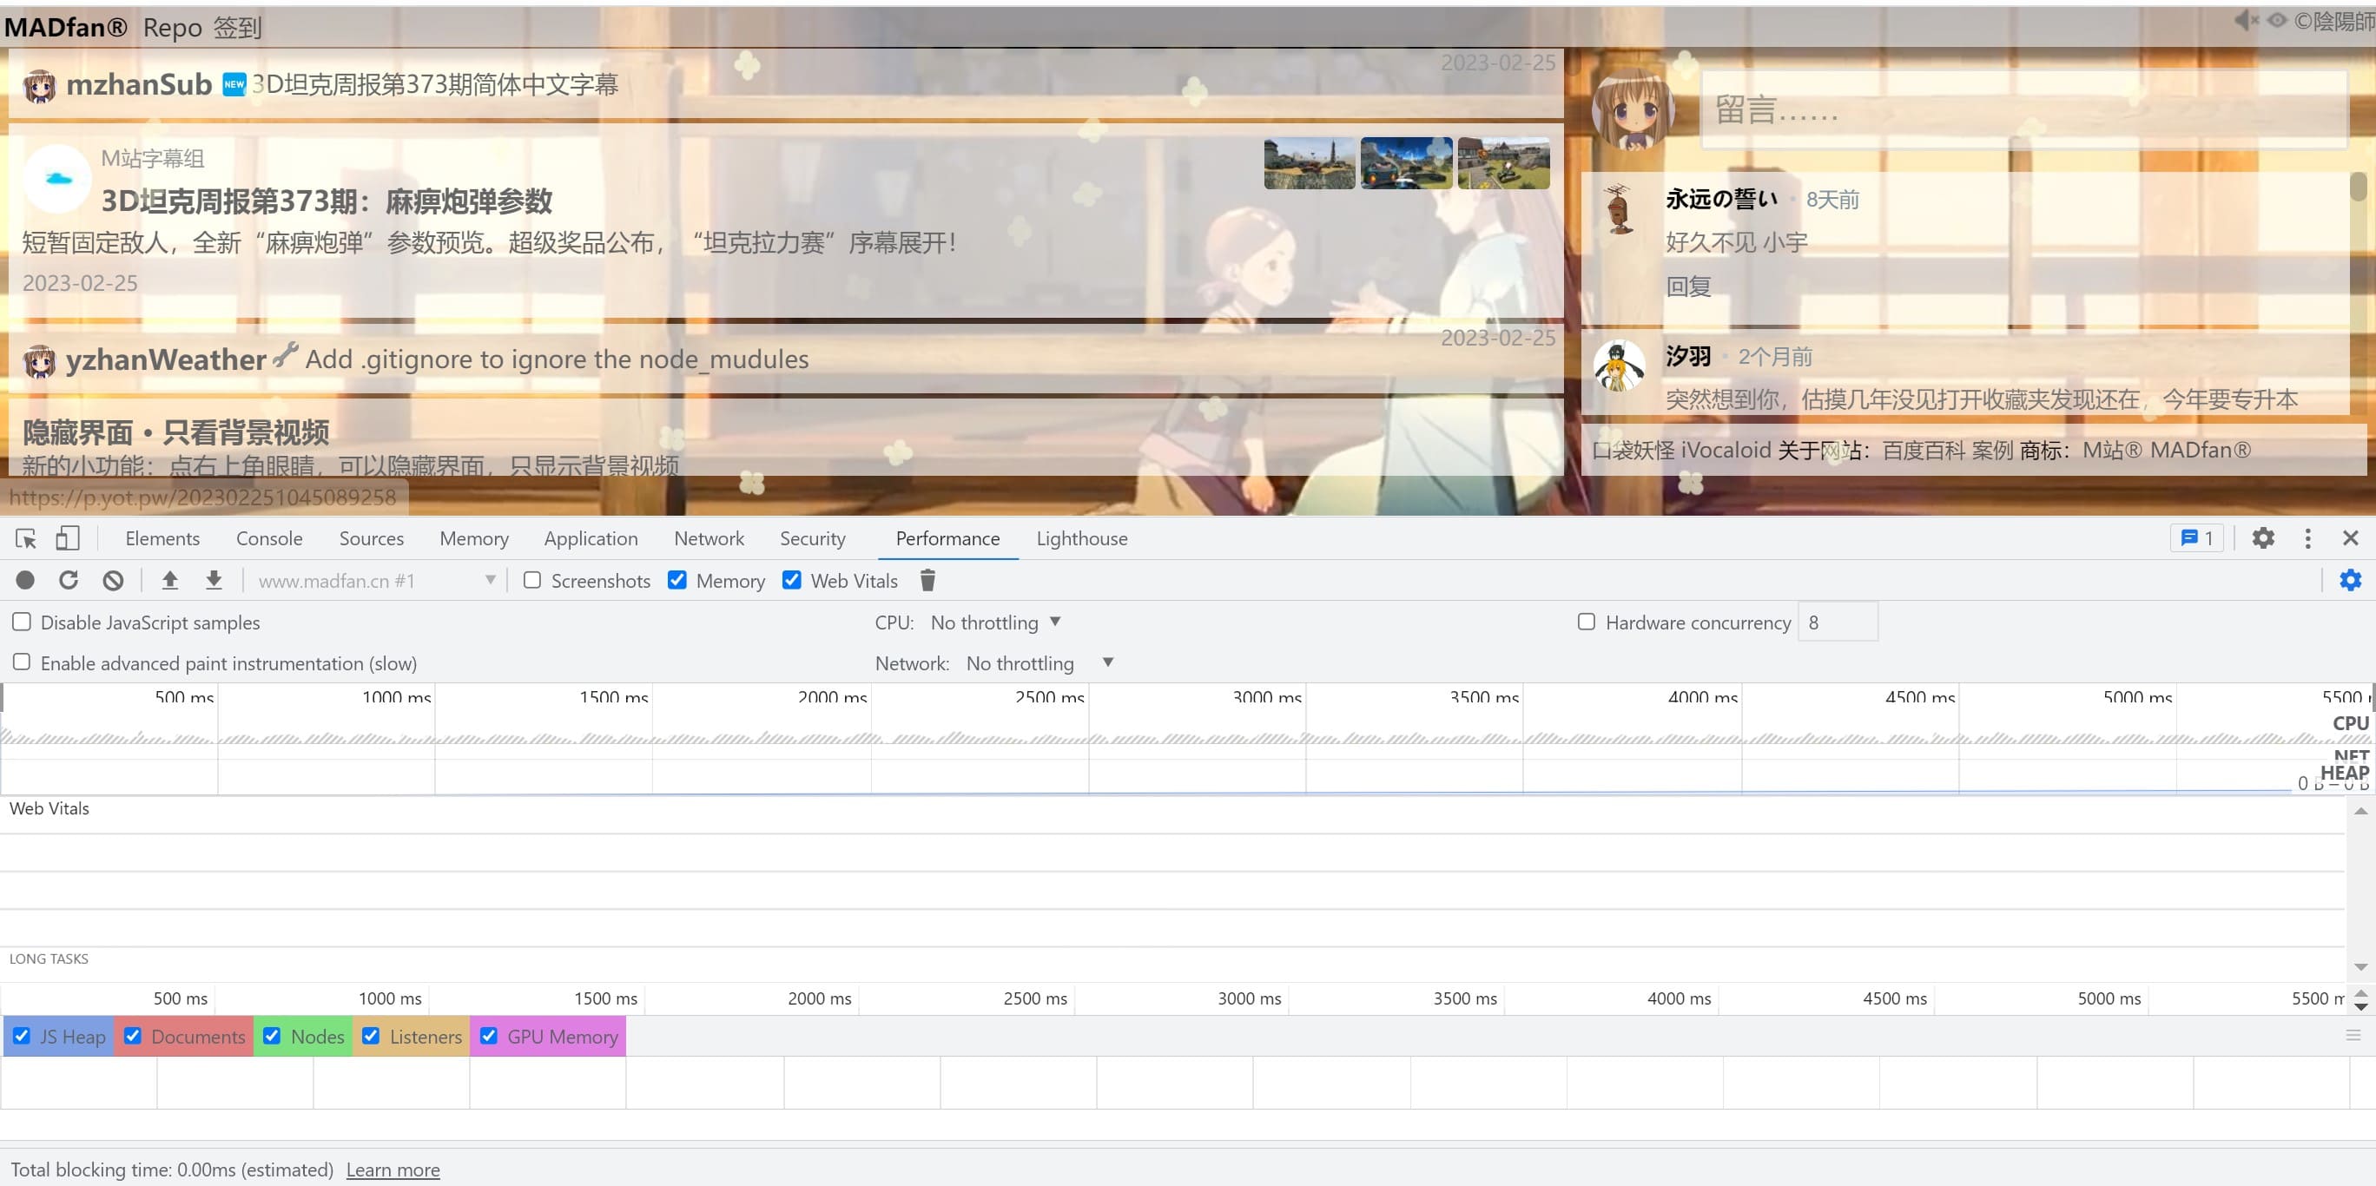Uncheck the Memory checkbox
The width and height of the screenshot is (2376, 1186).
tap(677, 580)
